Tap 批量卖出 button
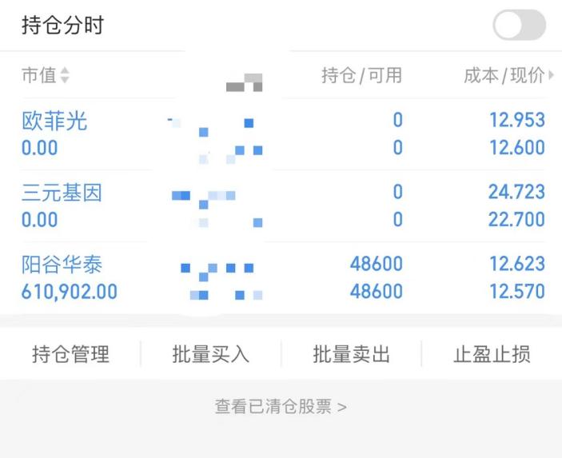 351,354
